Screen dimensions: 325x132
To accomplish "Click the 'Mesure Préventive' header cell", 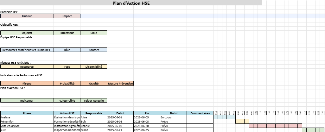I will click(120, 84).
